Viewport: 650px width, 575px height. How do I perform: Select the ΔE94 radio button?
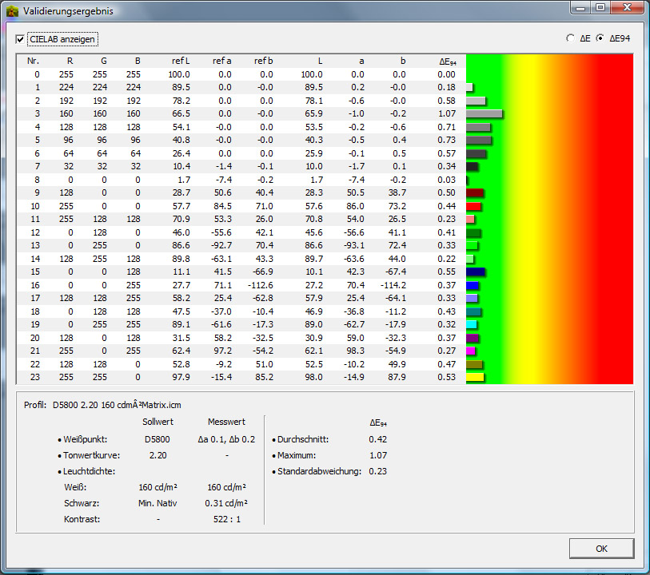tap(600, 38)
